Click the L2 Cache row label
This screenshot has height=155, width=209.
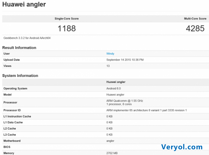10,129
